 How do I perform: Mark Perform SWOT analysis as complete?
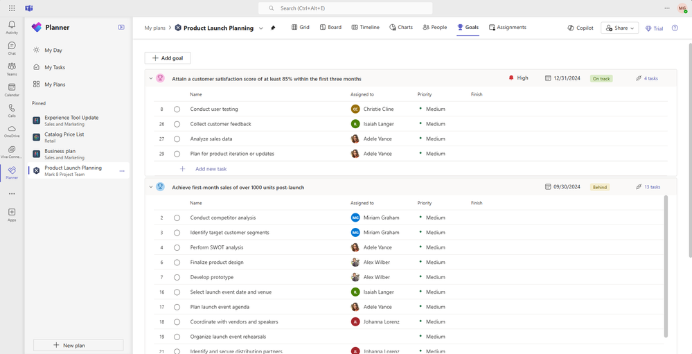[x=177, y=247]
